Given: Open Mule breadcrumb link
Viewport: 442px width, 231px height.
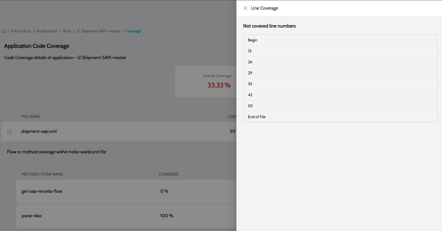Looking at the screenshot, I should pyautogui.click(x=67, y=31).
